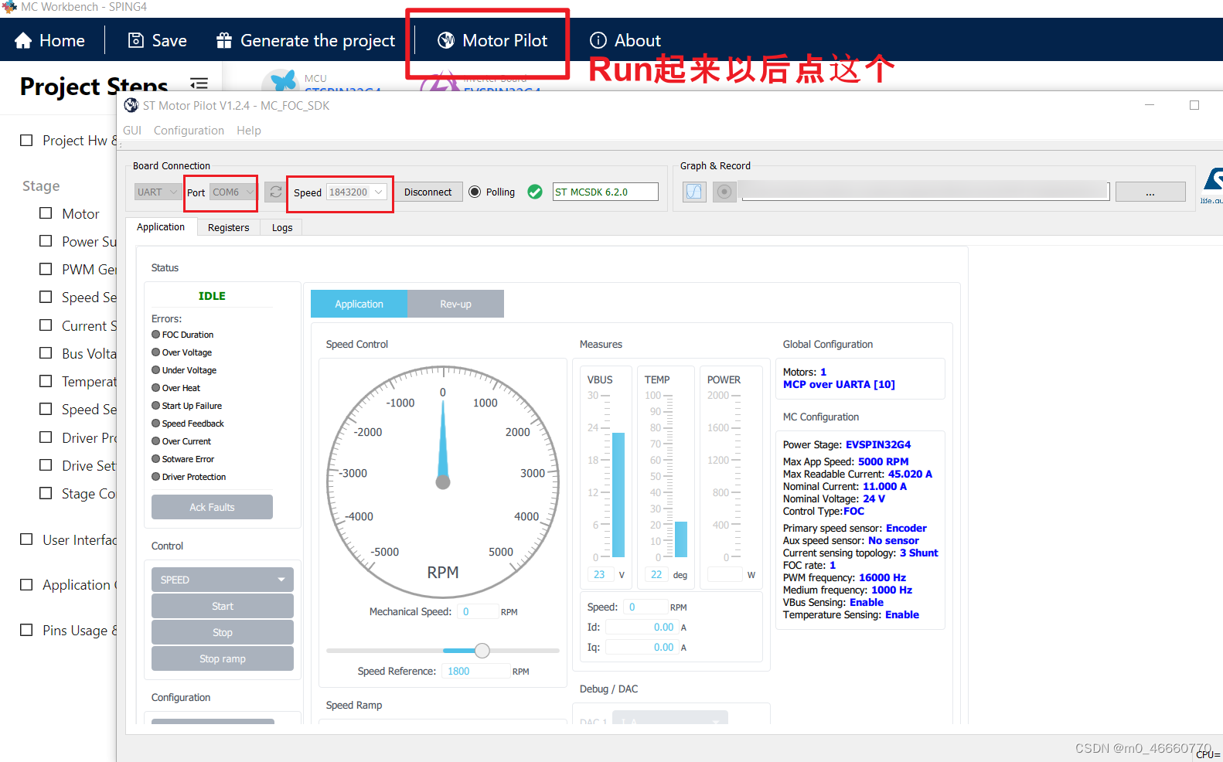Click the Start motor button
The height and width of the screenshot is (762, 1223).
click(x=223, y=606)
